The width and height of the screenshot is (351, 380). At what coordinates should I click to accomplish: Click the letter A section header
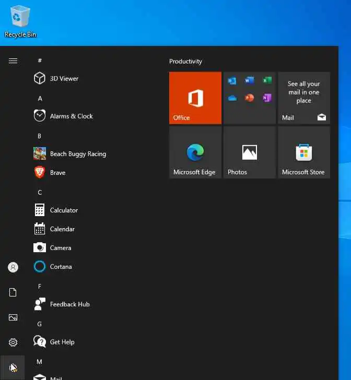pyautogui.click(x=40, y=98)
